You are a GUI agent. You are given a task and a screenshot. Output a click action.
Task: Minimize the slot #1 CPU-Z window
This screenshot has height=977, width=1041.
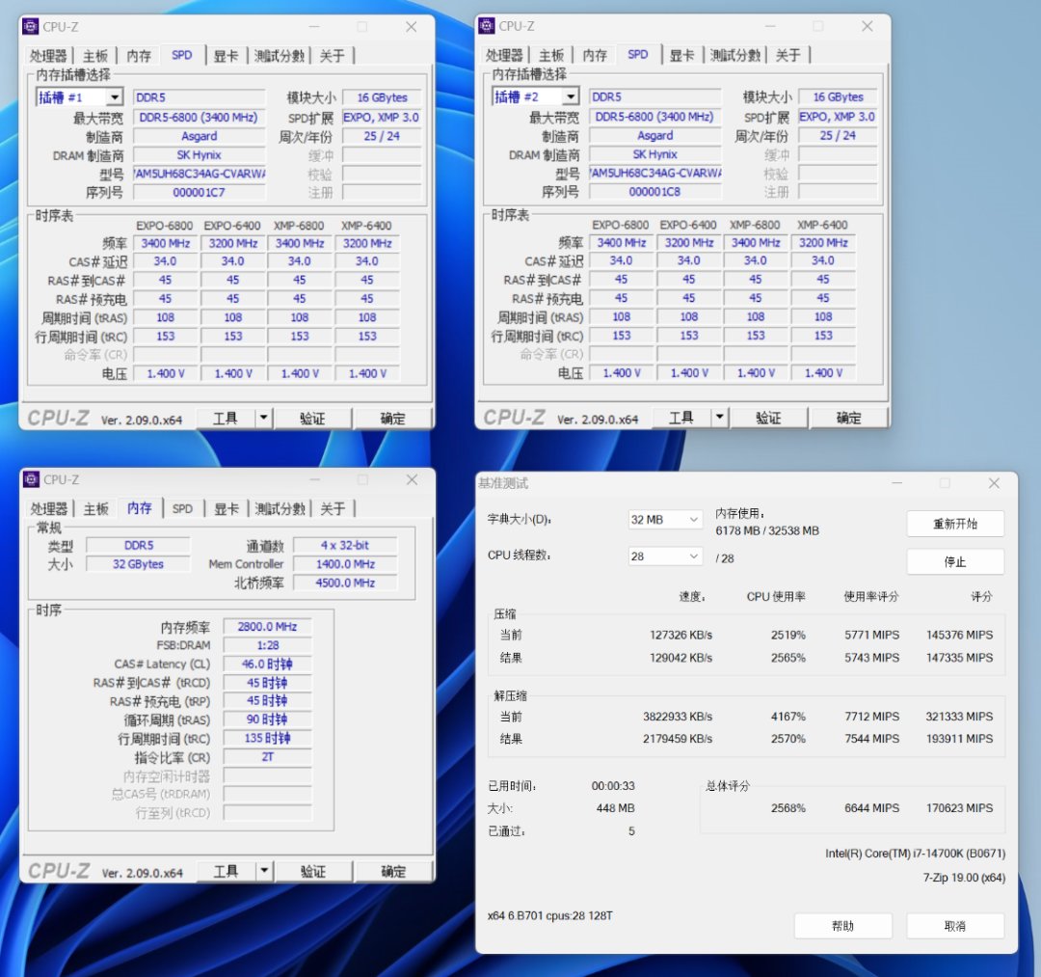(x=314, y=27)
